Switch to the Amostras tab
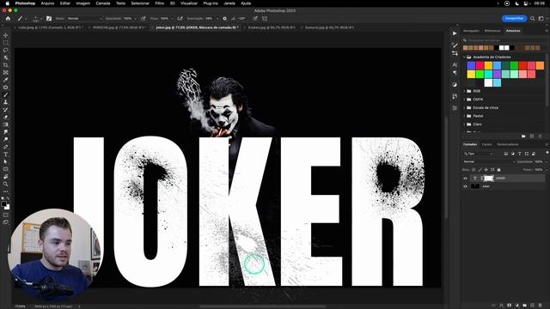The width and height of the screenshot is (550, 309). tap(513, 31)
